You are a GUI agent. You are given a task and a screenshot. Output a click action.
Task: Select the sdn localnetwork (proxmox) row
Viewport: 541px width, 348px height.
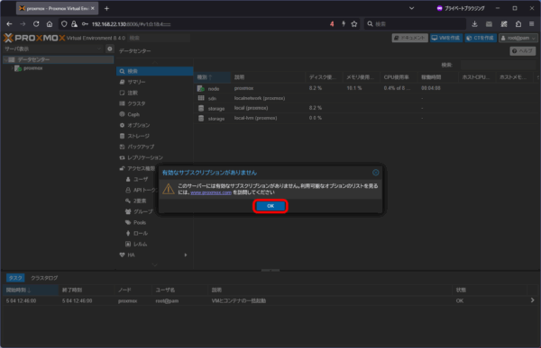367,98
